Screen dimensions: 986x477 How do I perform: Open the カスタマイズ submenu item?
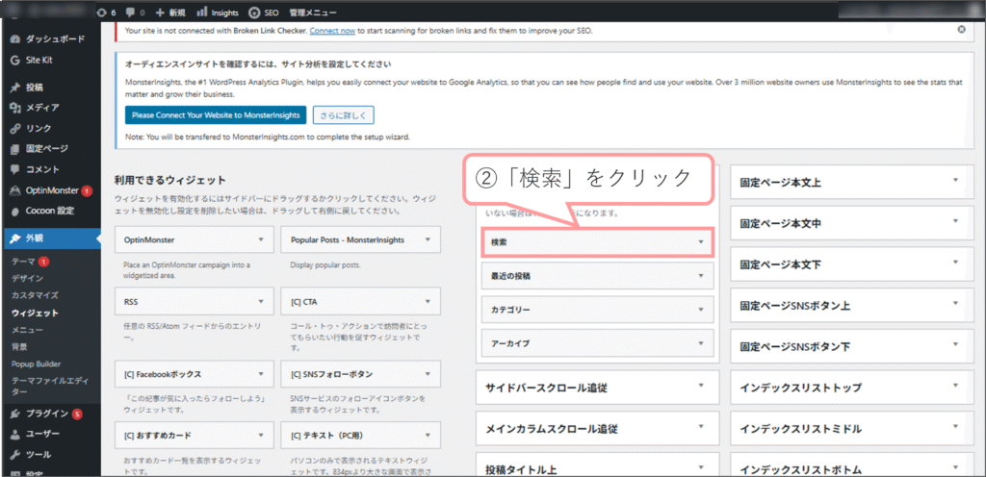click(x=35, y=295)
